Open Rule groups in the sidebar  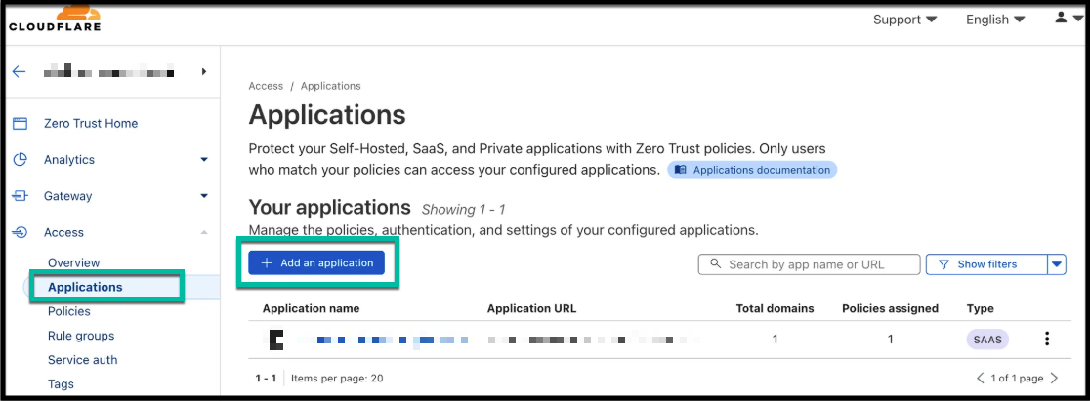click(x=81, y=336)
